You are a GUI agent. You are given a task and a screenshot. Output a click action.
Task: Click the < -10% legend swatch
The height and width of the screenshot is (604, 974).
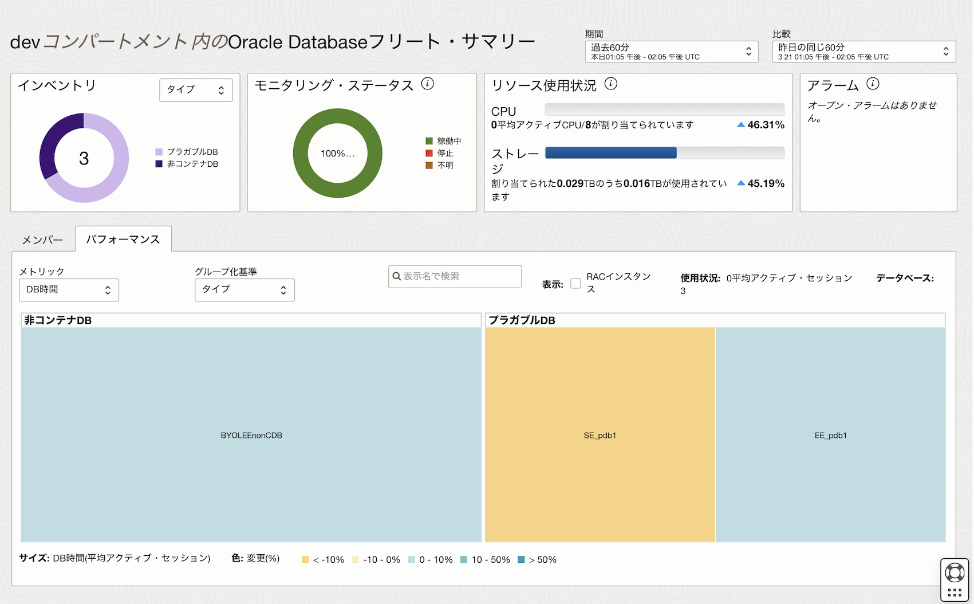tap(305, 559)
